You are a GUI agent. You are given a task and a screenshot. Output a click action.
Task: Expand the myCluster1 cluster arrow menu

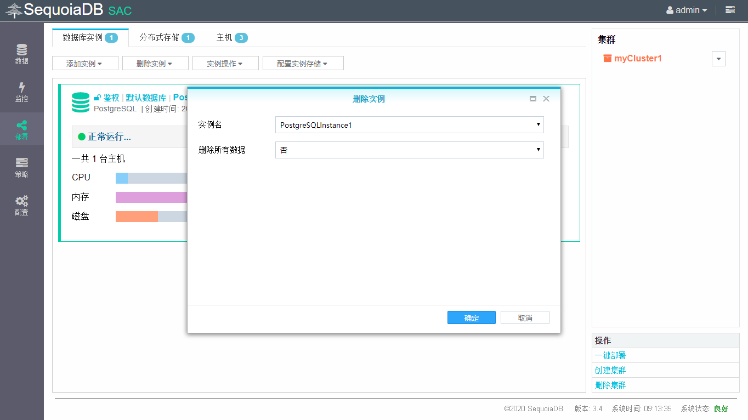718,59
